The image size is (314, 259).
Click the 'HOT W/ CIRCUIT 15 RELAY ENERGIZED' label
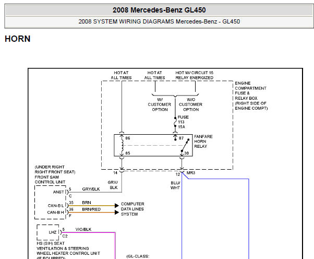pyautogui.click(x=194, y=75)
